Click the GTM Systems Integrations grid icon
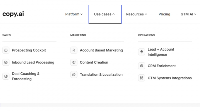The height and width of the screenshot is (112, 200). 141,78
